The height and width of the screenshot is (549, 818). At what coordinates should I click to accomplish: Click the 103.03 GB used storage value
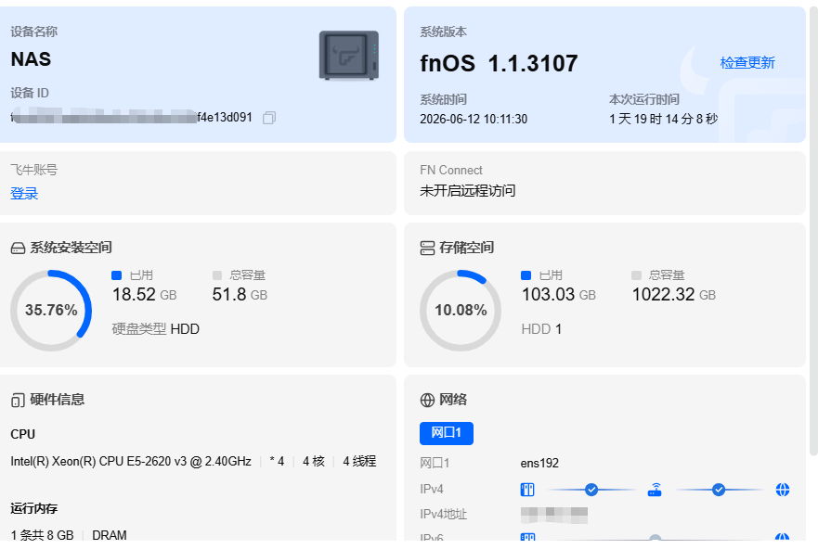click(x=559, y=294)
